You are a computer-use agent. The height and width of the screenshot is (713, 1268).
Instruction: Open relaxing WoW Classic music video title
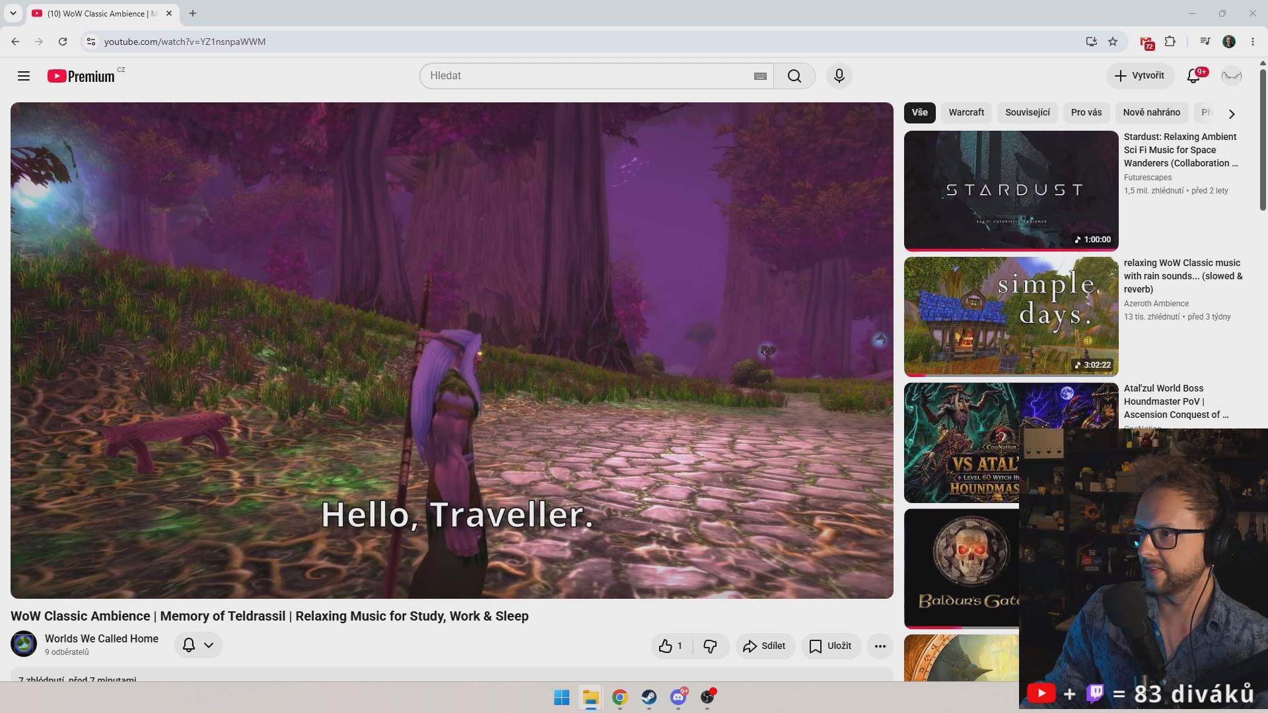pyautogui.click(x=1183, y=276)
